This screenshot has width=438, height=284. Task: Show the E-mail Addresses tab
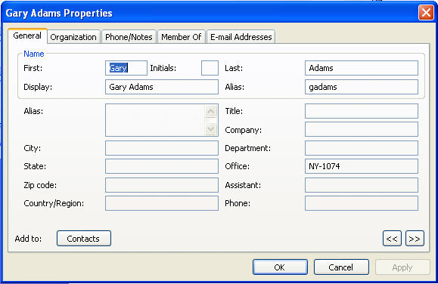click(241, 37)
